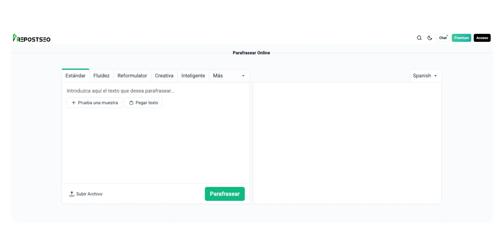Select the Estándar mode tab
This screenshot has width=504, height=249.
click(x=75, y=76)
